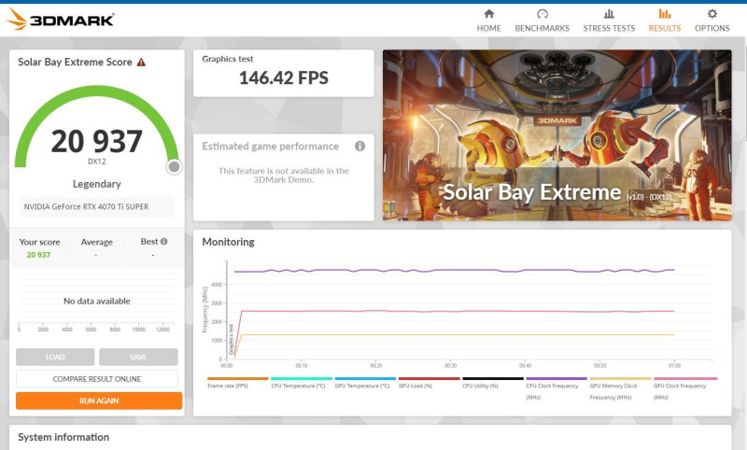Screen dimensions: 747x450
Task: Open the Benchmarks tab
Action: [x=543, y=21]
